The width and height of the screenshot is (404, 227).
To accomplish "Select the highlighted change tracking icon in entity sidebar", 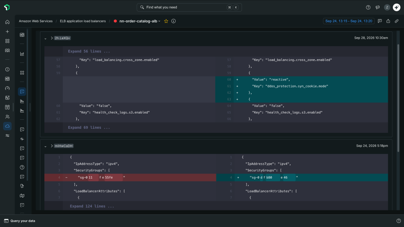I will 22,92.
